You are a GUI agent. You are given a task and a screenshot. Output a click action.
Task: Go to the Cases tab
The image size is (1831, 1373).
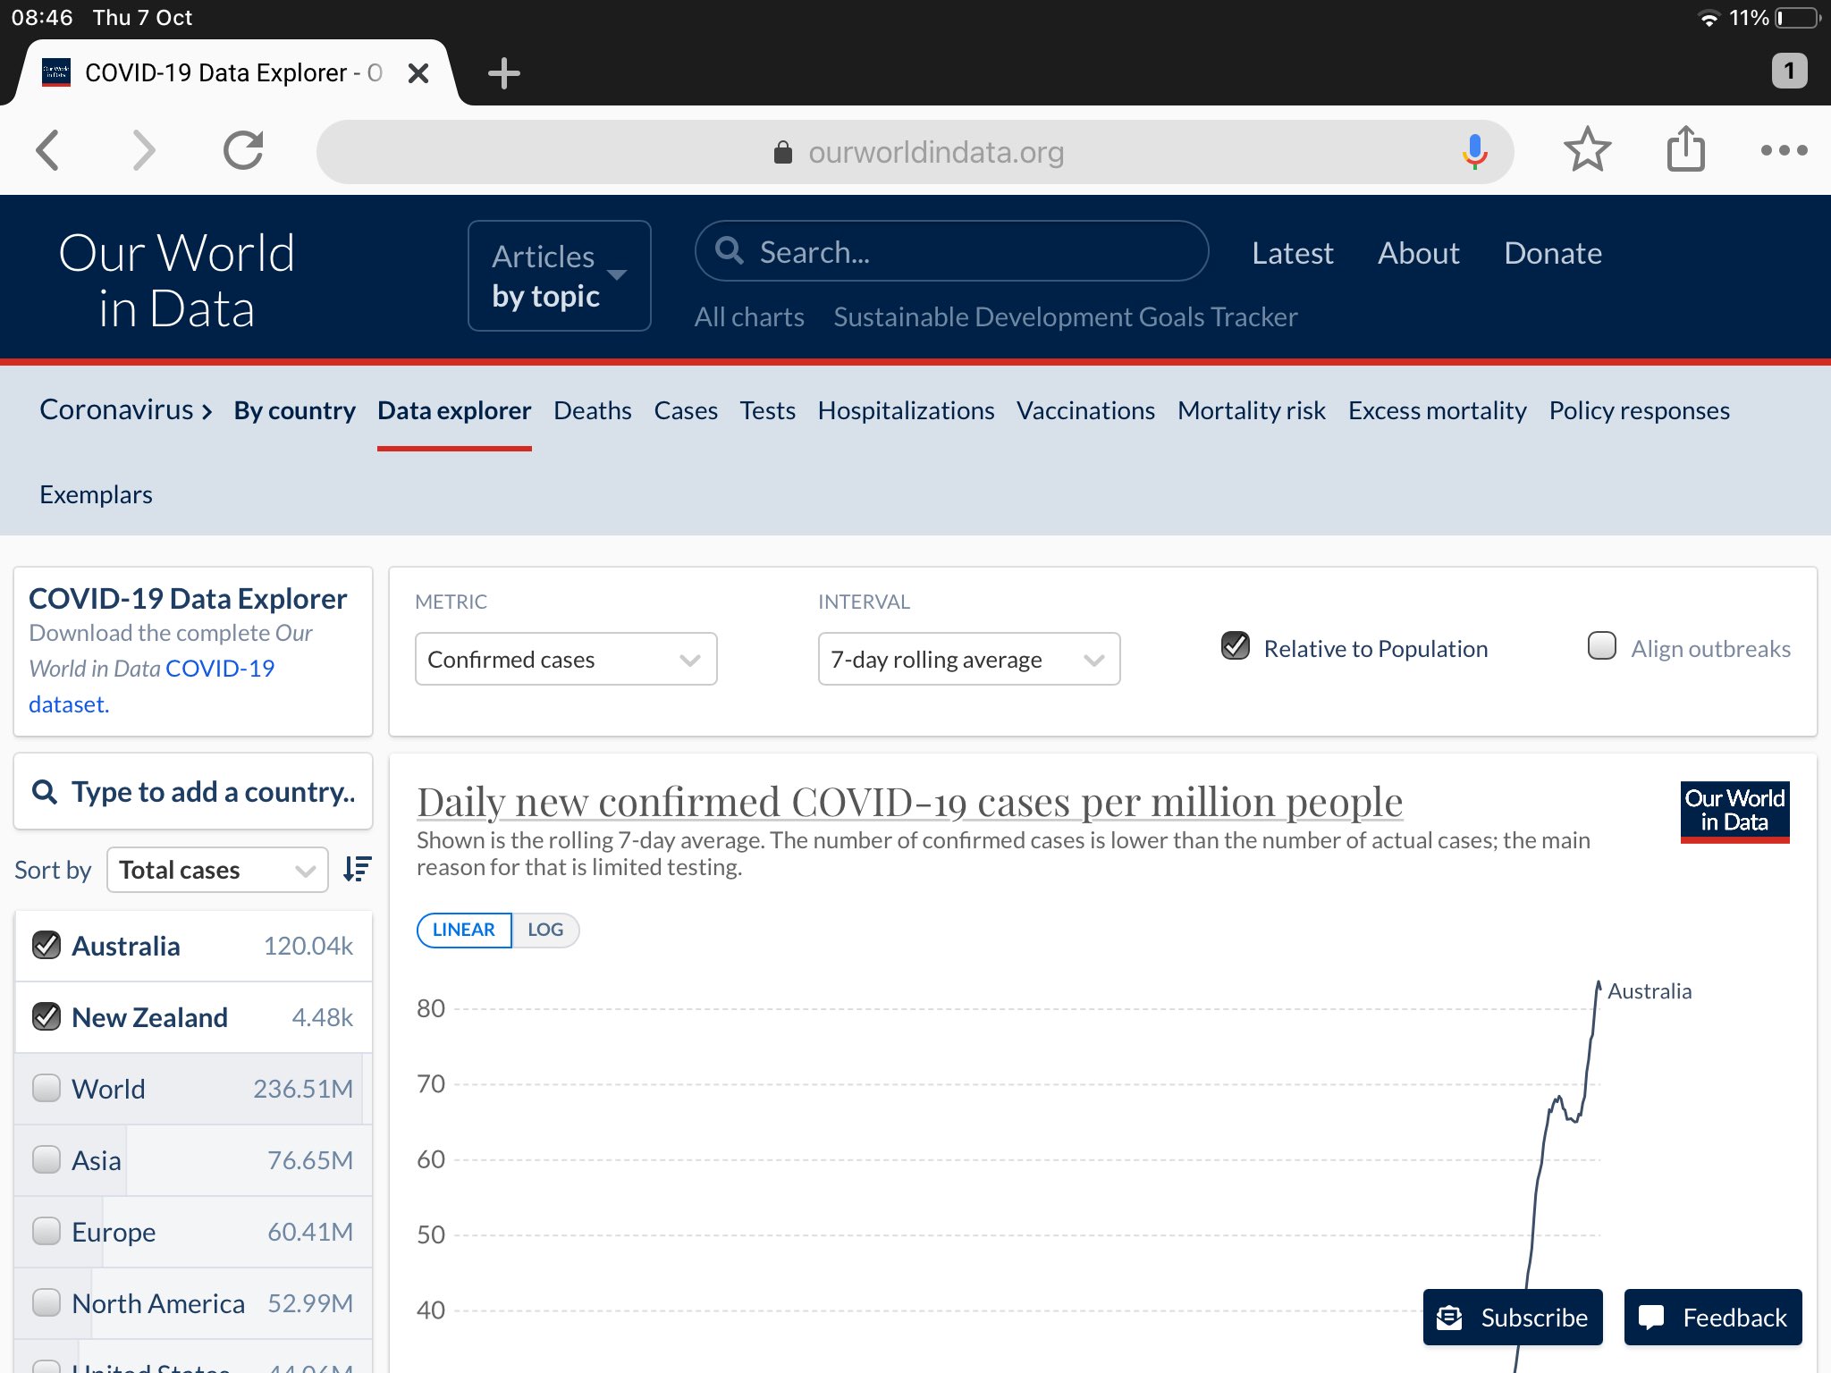tap(686, 410)
